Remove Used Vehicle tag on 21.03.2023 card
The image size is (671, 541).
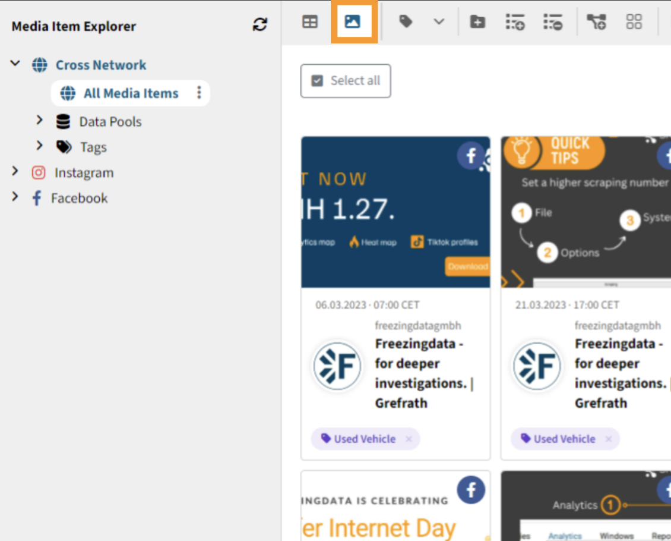tap(609, 439)
